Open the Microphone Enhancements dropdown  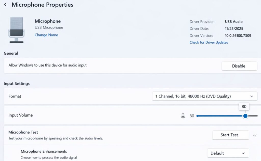[x=228, y=153]
